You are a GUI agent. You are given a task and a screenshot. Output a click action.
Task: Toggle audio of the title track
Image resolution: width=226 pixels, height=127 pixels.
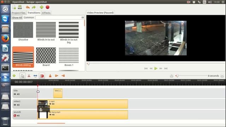(x=18, y=94)
